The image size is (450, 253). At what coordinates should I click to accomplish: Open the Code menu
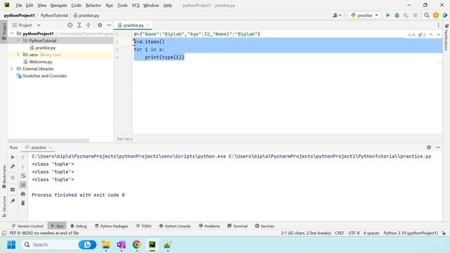[76, 5]
